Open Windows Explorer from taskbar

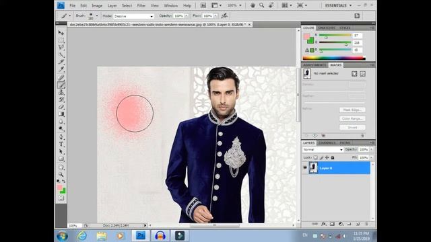pos(102,236)
